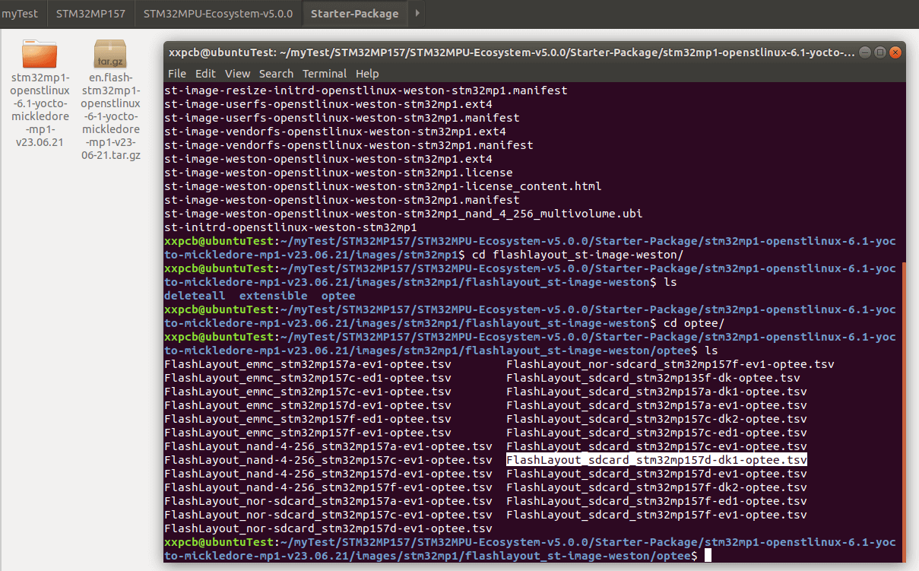Open the terminal Search menu
The height and width of the screenshot is (571, 919).
[x=276, y=74]
